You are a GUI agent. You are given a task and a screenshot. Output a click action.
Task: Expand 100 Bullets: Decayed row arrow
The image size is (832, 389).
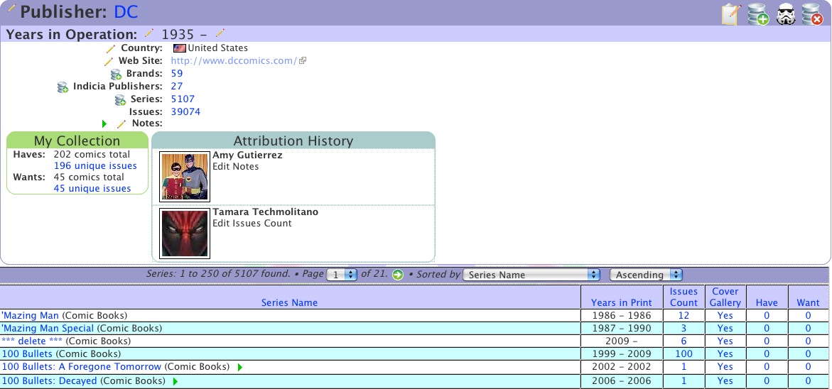tap(175, 381)
